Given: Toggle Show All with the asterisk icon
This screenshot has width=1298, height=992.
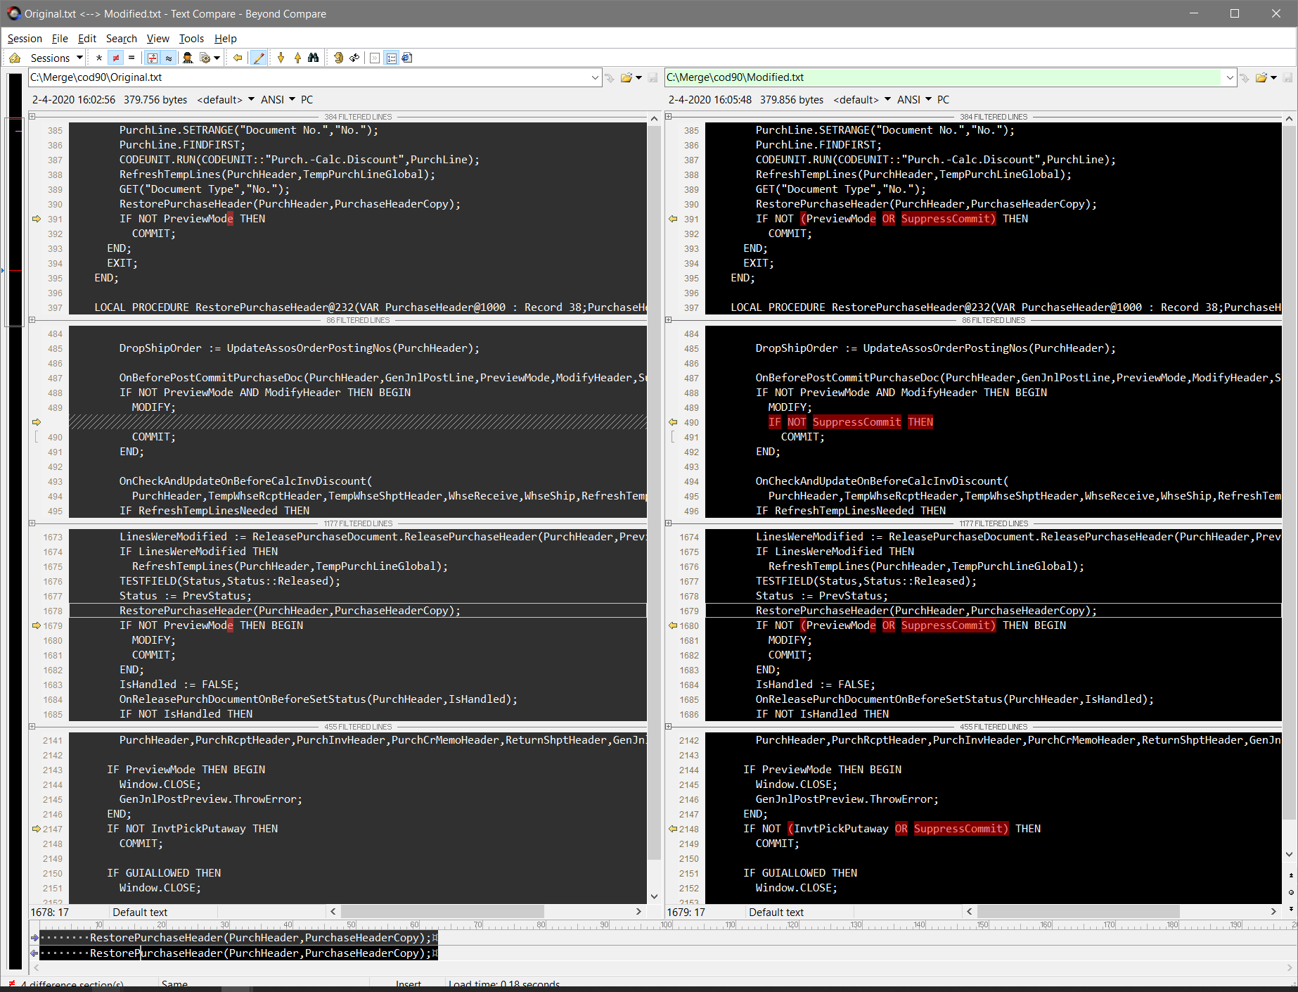Looking at the screenshot, I should tap(98, 58).
